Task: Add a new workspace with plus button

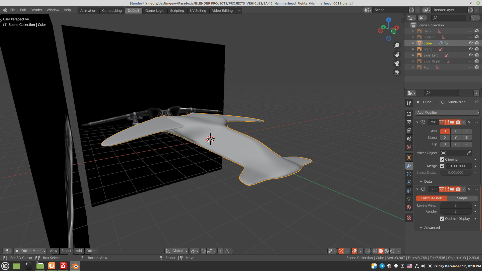Action: [x=239, y=11]
